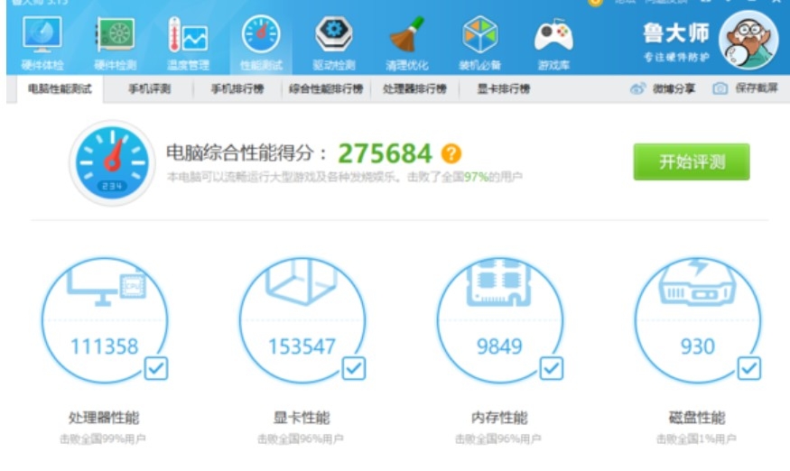790x471 pixels.
Task: Switch to the 手机排行榜 tab
Action: [237, 89]
